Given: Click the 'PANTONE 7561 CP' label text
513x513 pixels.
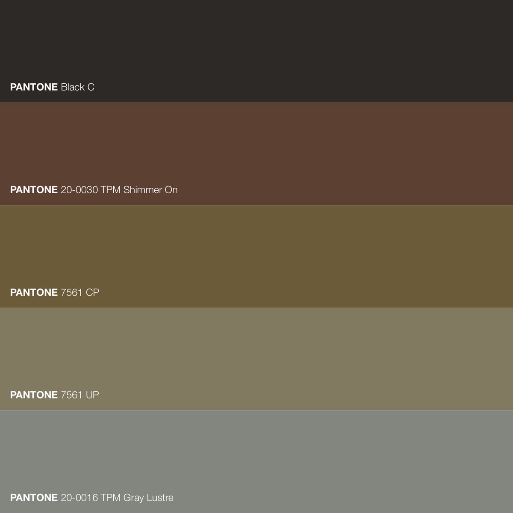Looking at the screenshot, I should click(x=55, y=292).
